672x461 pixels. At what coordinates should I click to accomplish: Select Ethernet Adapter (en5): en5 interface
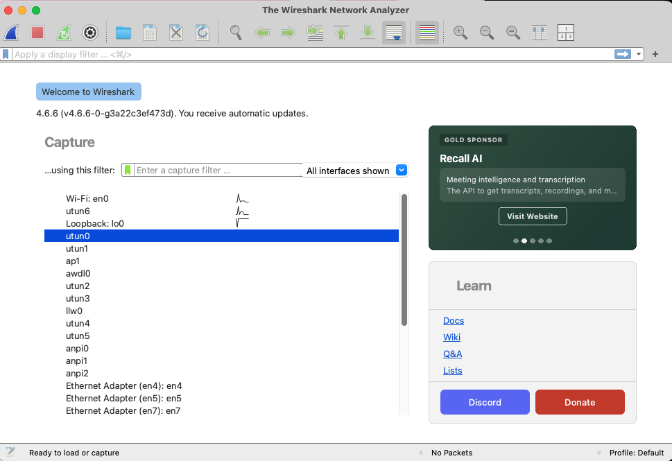(221, 398)
